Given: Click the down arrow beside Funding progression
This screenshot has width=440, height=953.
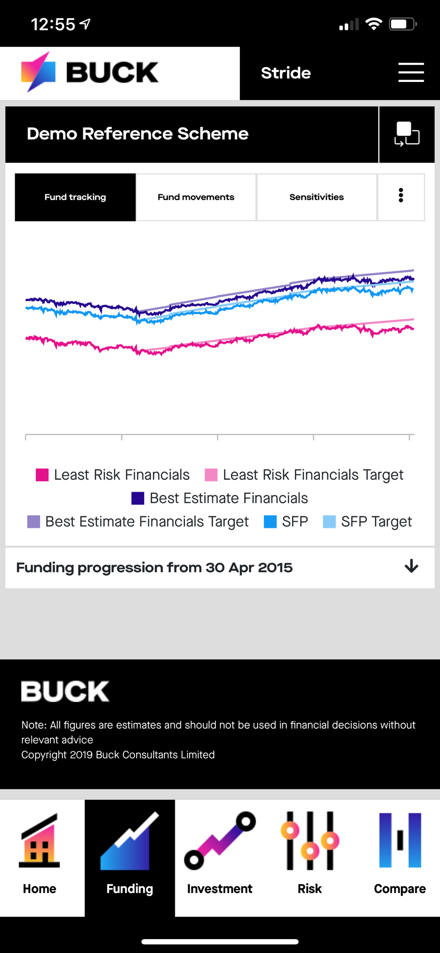Looking at the screenshot, I should pyautogui.click(x=411, y=567).
